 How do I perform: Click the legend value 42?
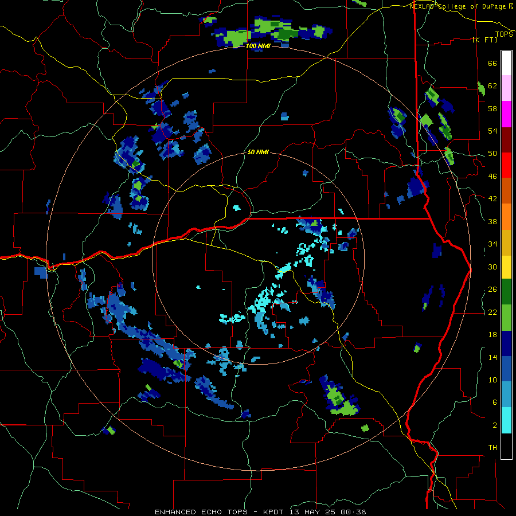tap(492, 199)
